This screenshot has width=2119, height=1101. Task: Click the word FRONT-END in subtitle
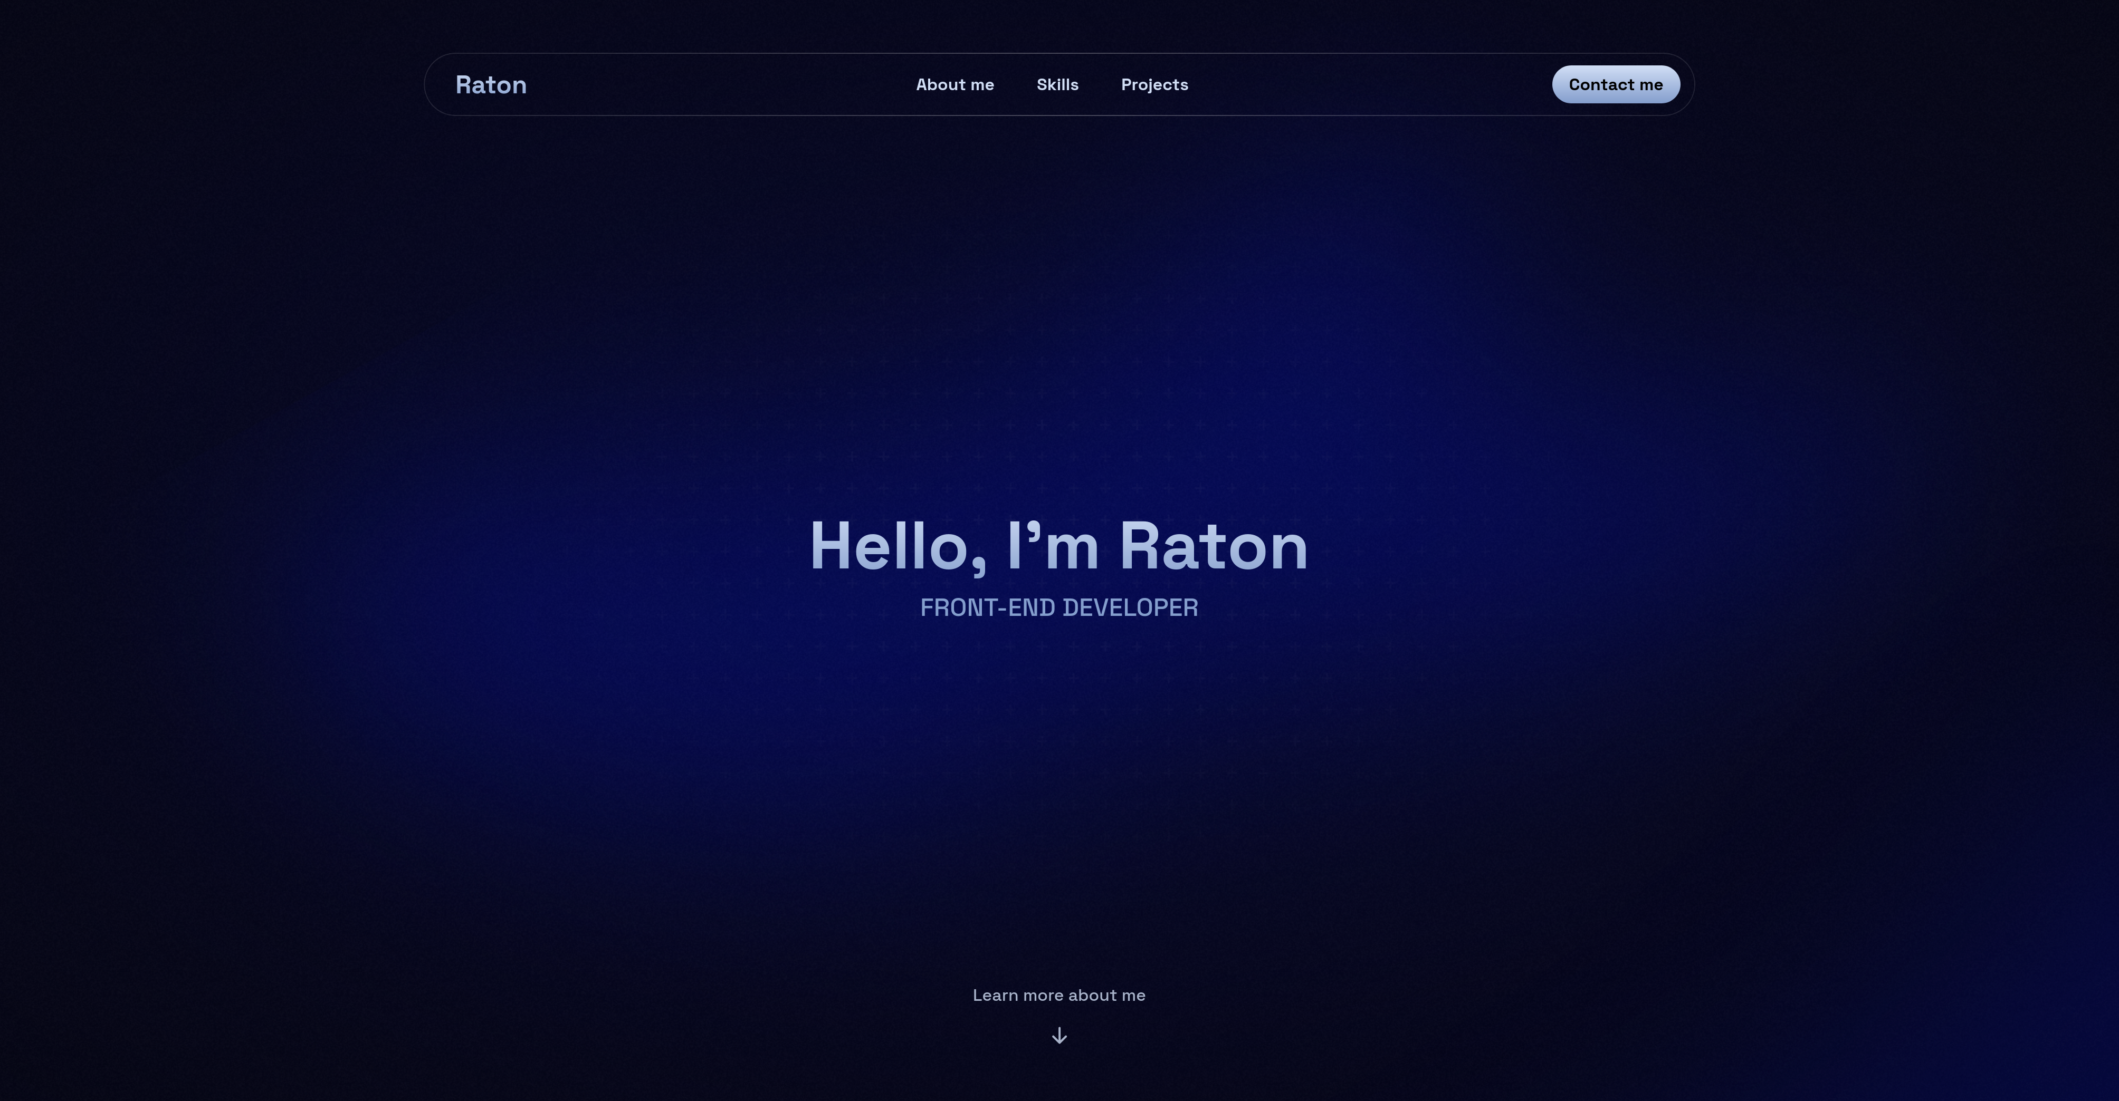(x=987, y=607)
